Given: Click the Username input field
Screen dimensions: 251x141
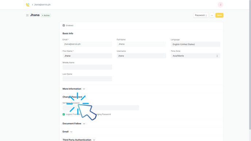Looking at the screenshot, I should [141, 56].
